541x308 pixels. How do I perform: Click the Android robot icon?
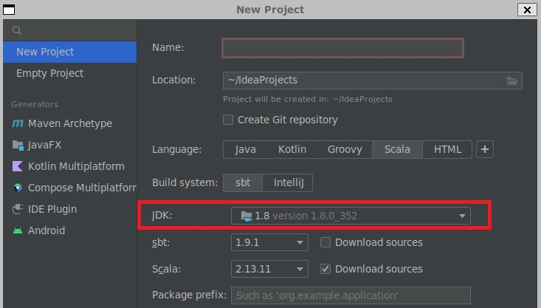tap(18, 230)
